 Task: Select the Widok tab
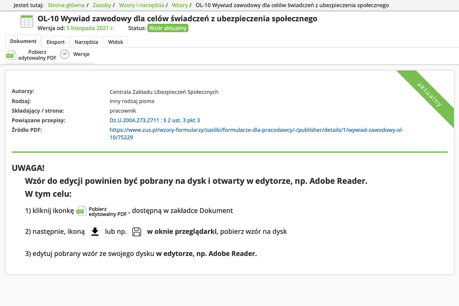click(116, 42)
